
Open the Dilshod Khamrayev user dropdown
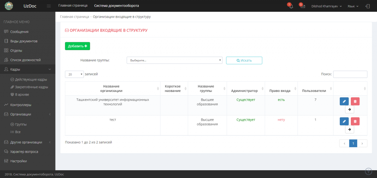[x=327, y=6]
